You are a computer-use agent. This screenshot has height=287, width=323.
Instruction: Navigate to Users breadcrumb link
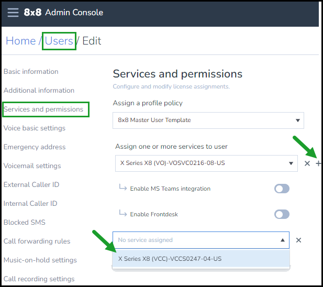[x=59, y=41]
